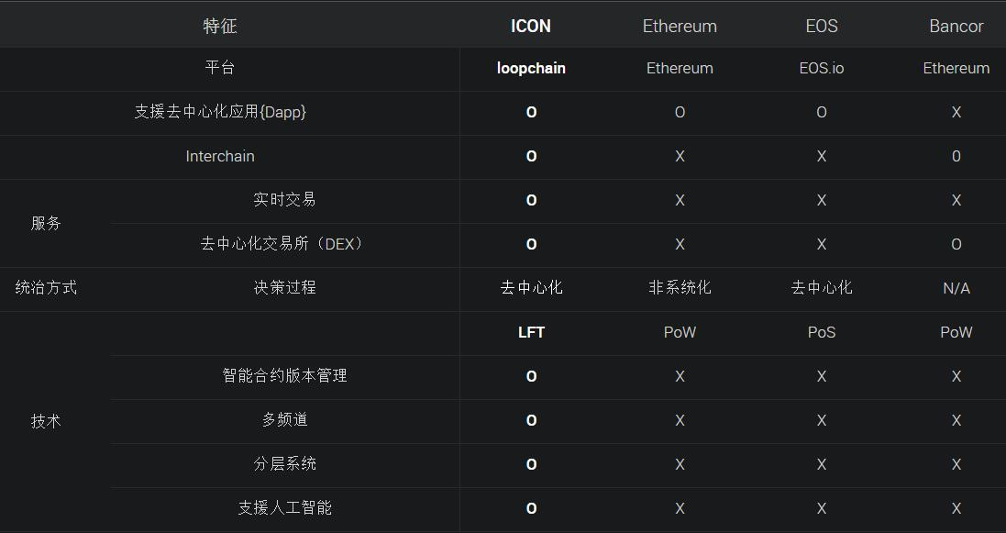Screen dimensions: 1006x533
Task: Select the 统治方式 category cell
Action: [x=46, y=288]
